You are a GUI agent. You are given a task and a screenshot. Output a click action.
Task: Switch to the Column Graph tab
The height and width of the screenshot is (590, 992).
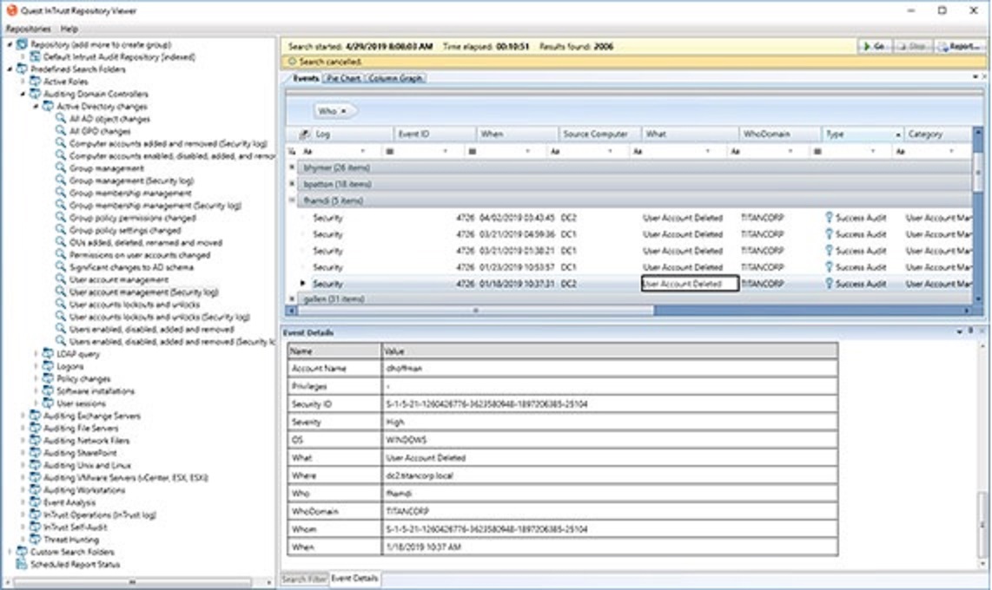(395, 78)
